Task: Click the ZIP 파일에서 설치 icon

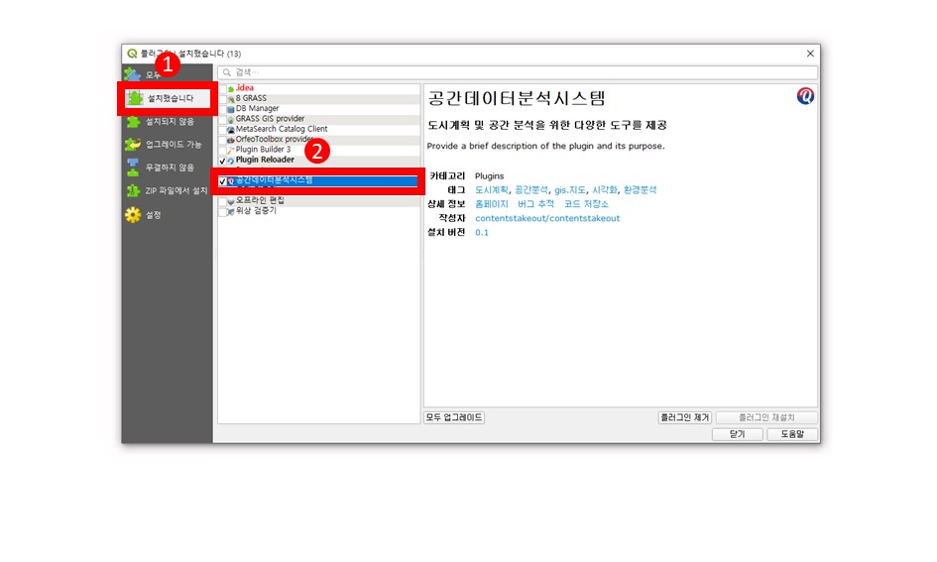Action: [x=133, y=190]
